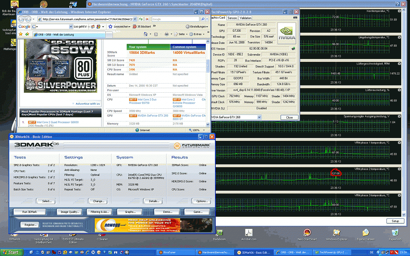
Task: Click the RSS feeds icon in IE
Action: 156,34
